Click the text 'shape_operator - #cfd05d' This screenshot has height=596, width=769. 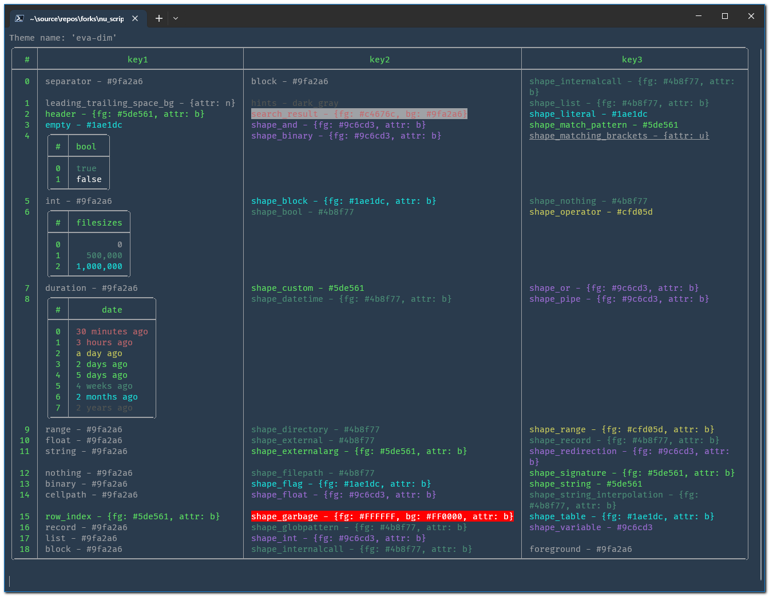(x=591, y=212)
